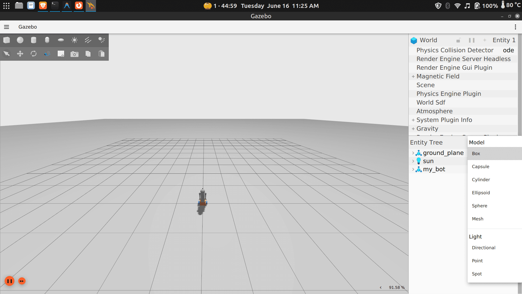This screenshot has height=294, width=522.
Task: Click the 'World Sdf' row
Action: [463, 103]
